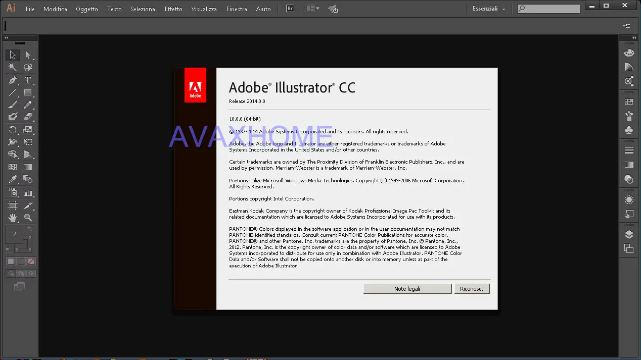This screenshot has width=641, height=360.
Task: Select the Scale tool
Action: (28, 130)
